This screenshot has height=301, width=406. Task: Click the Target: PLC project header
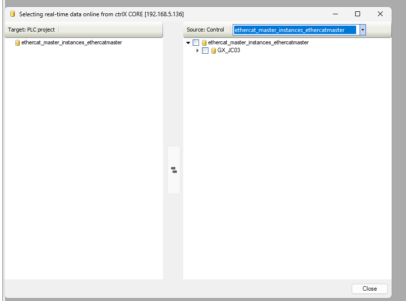[x=31, y=30]
